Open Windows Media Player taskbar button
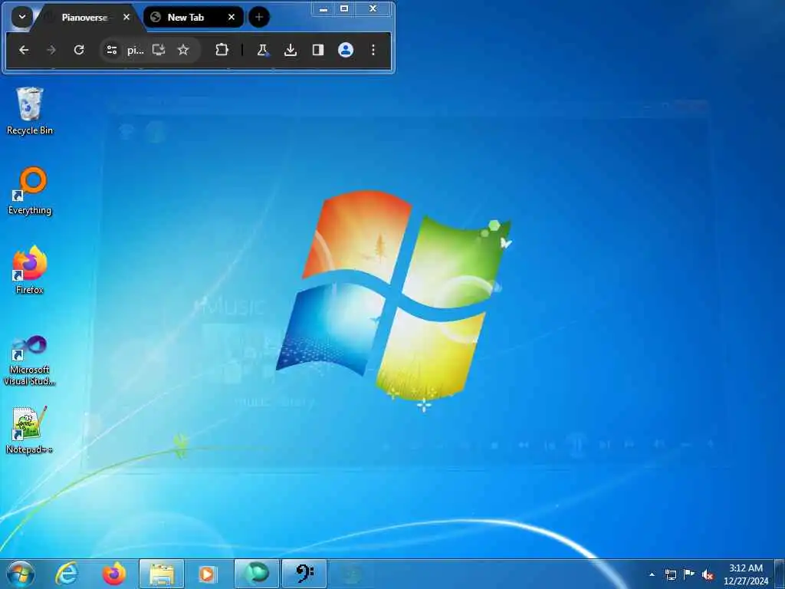 point(208,574)
